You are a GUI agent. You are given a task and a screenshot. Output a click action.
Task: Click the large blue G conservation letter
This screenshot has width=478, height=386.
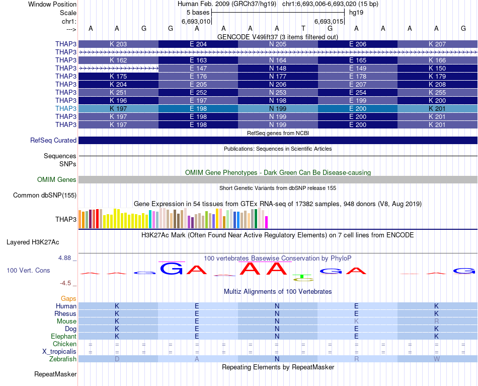coord(172,269)
